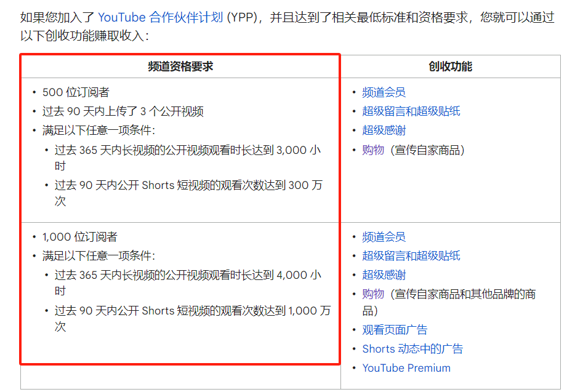575x392 pixels.
Task: Open the YouTube Premium link
Action: point(406,368)
